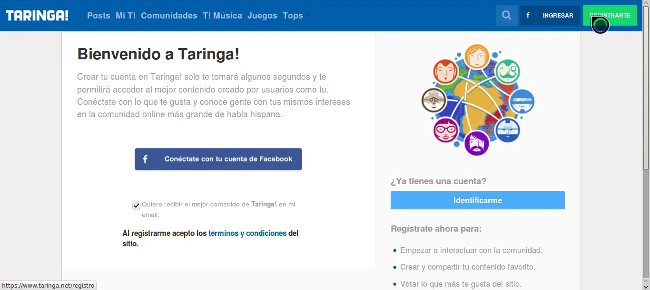This screenshot has height=290, width=650.
Task: Click the community globe avatars illustration
Action: (478, 100)
